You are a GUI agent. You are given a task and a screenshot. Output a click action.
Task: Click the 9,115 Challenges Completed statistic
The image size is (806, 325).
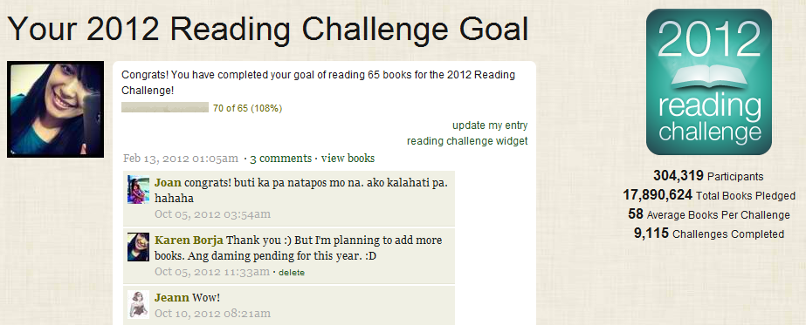point(709,234)
